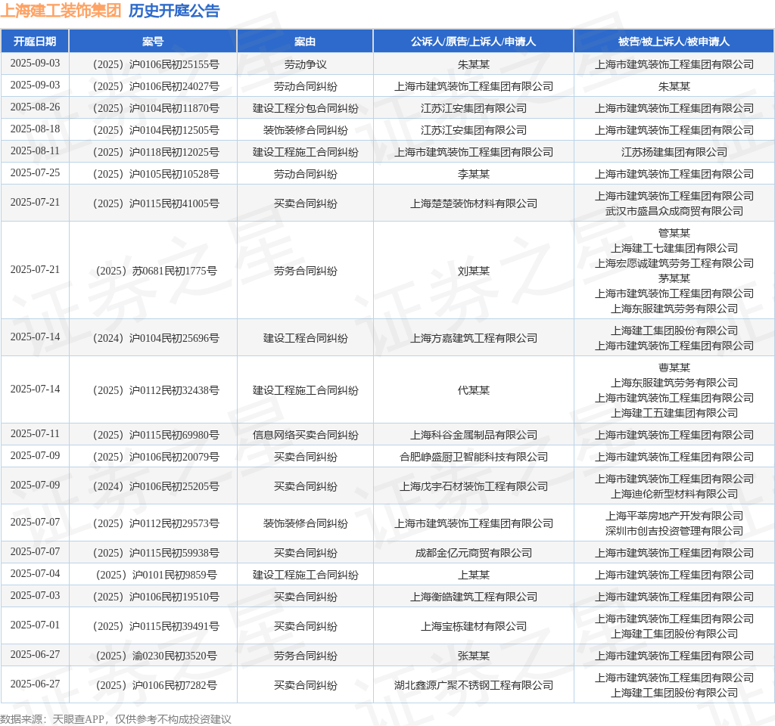The image size is (775, 726).
Task: Click the 信息网络买卖合同纠纷 cell
Action: coord(305,435)
